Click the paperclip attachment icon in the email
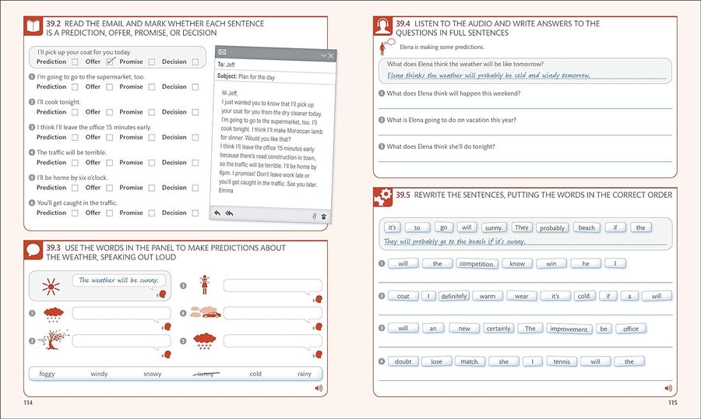The height and width of the screenshot is (419, 701). click(315, 217)
